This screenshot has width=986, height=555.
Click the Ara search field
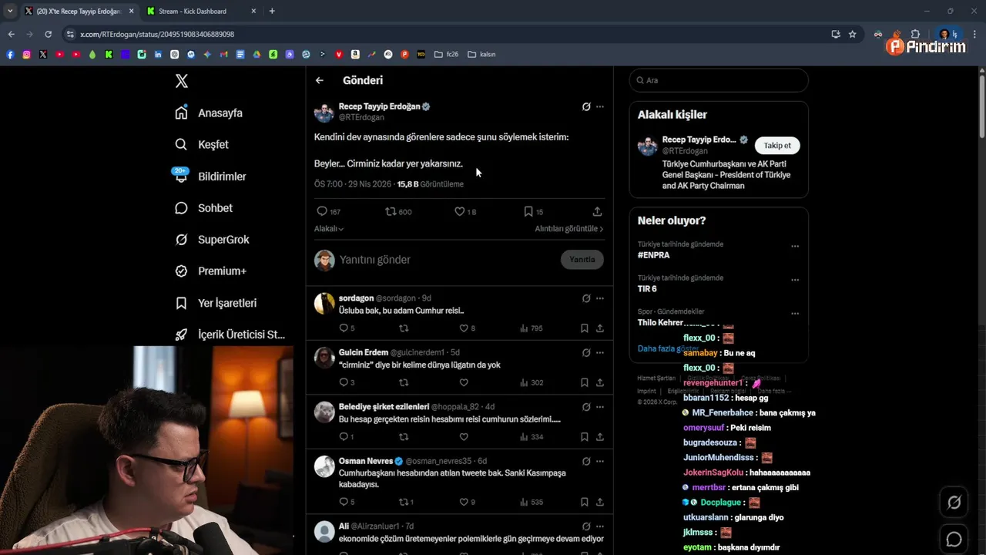coord(719,80)
